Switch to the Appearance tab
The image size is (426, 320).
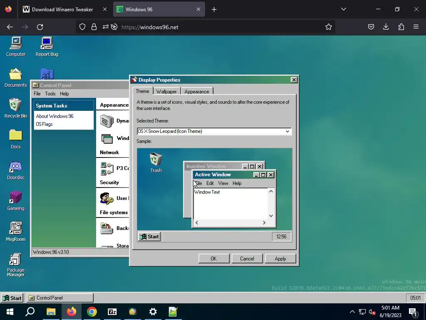click(197, 91)
